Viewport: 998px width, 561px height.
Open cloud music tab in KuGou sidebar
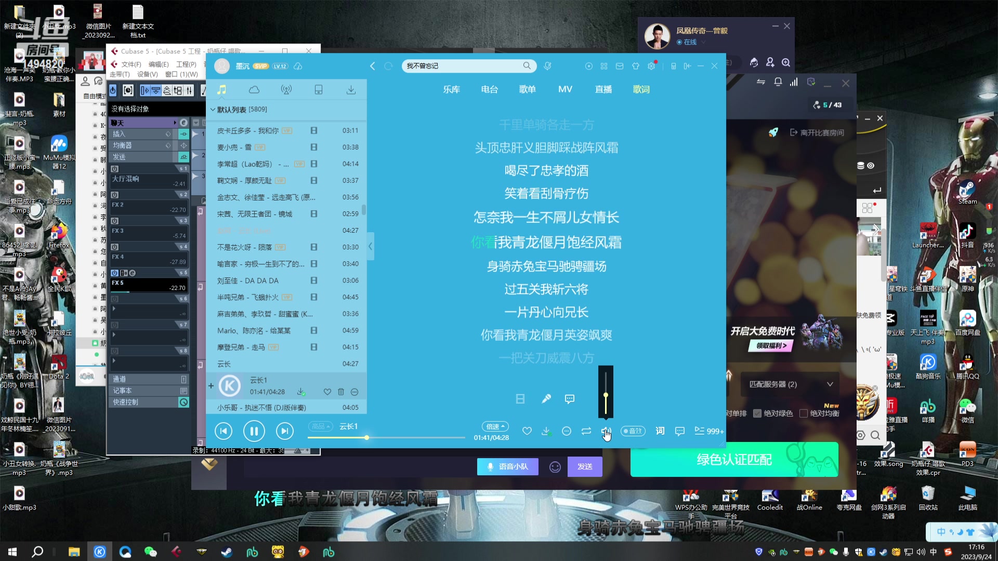(x=254, y=90)
